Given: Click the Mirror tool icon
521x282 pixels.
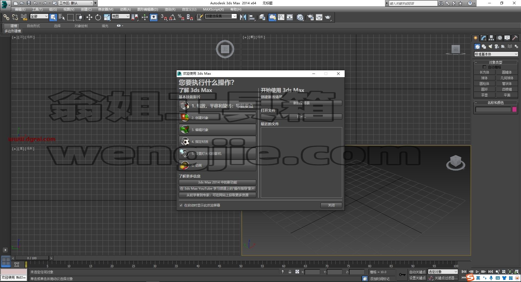Looking at the screenshot, I should 243,17.
